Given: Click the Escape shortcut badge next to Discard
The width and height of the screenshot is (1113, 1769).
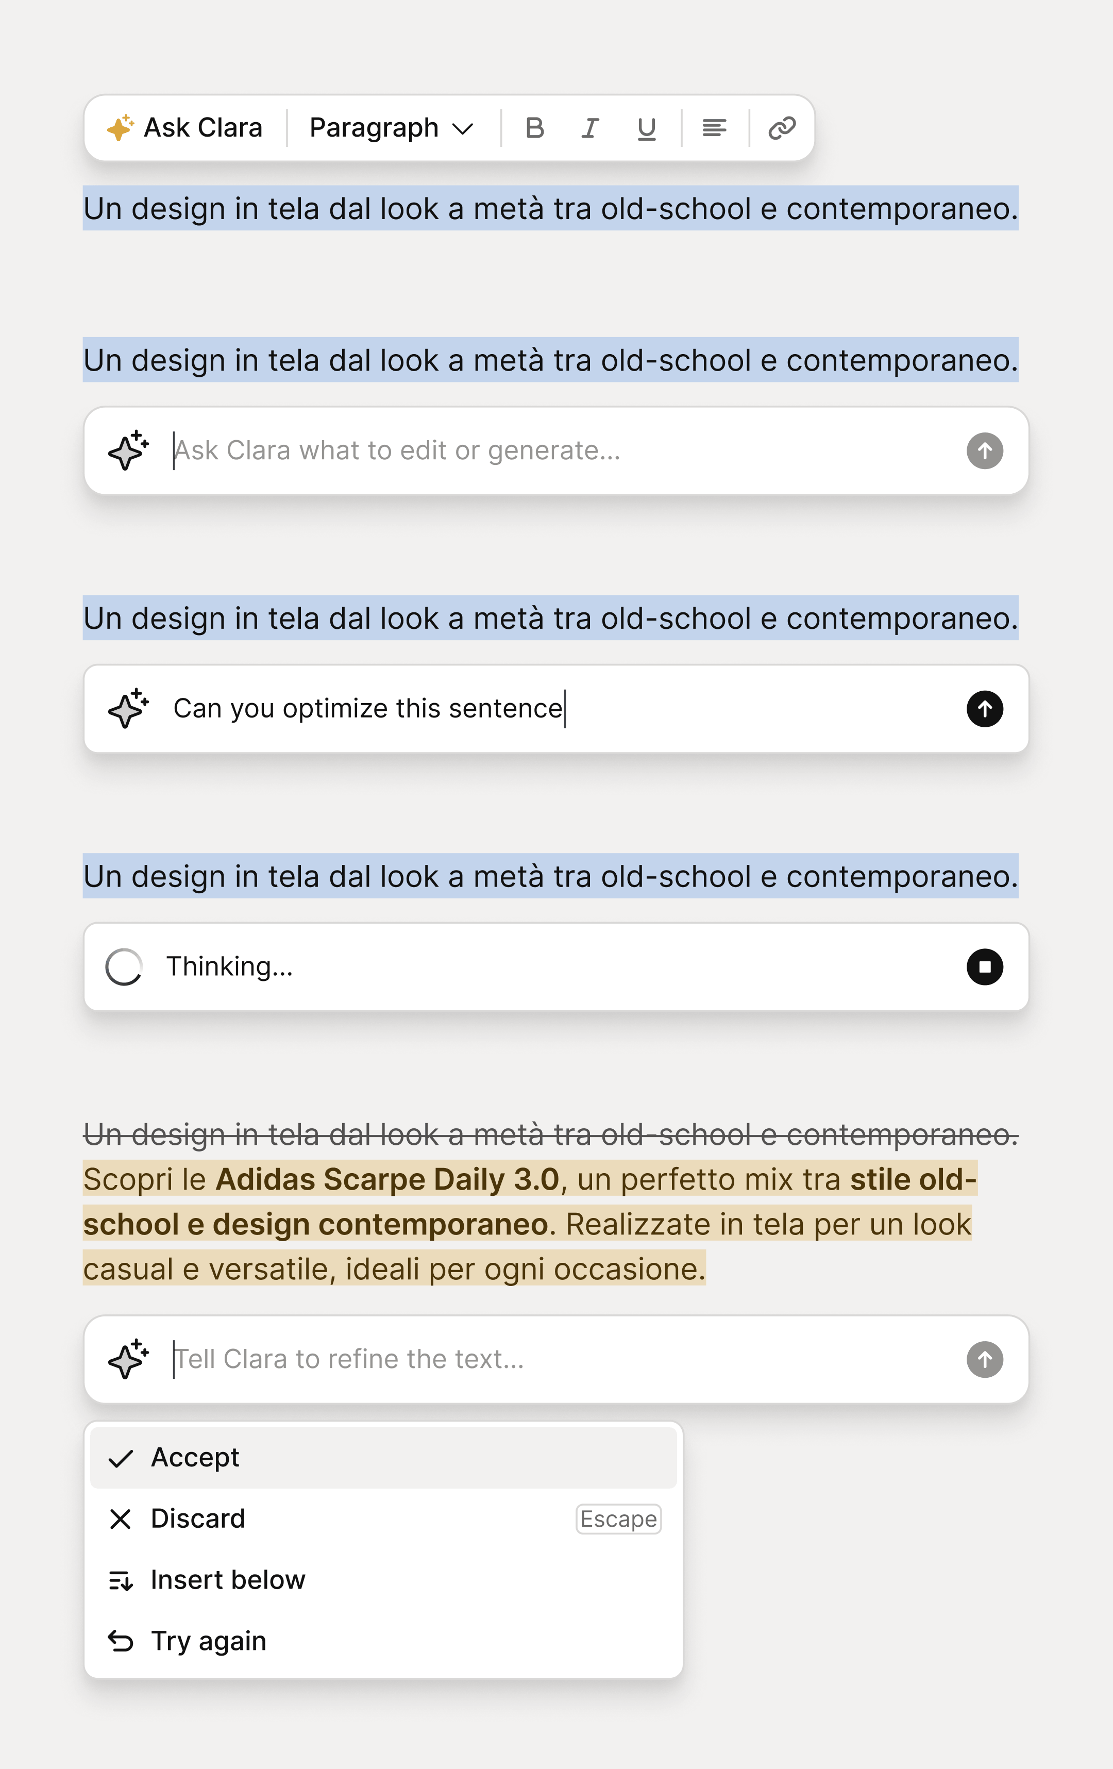Looking at the screenshot, I should tap(617, 1519).
